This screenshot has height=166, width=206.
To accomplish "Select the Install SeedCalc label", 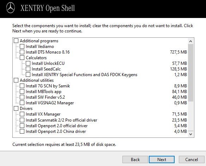I will [x=46, y=69].
